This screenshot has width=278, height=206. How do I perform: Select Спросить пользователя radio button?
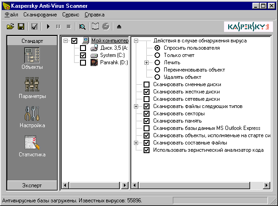[157, 48]
